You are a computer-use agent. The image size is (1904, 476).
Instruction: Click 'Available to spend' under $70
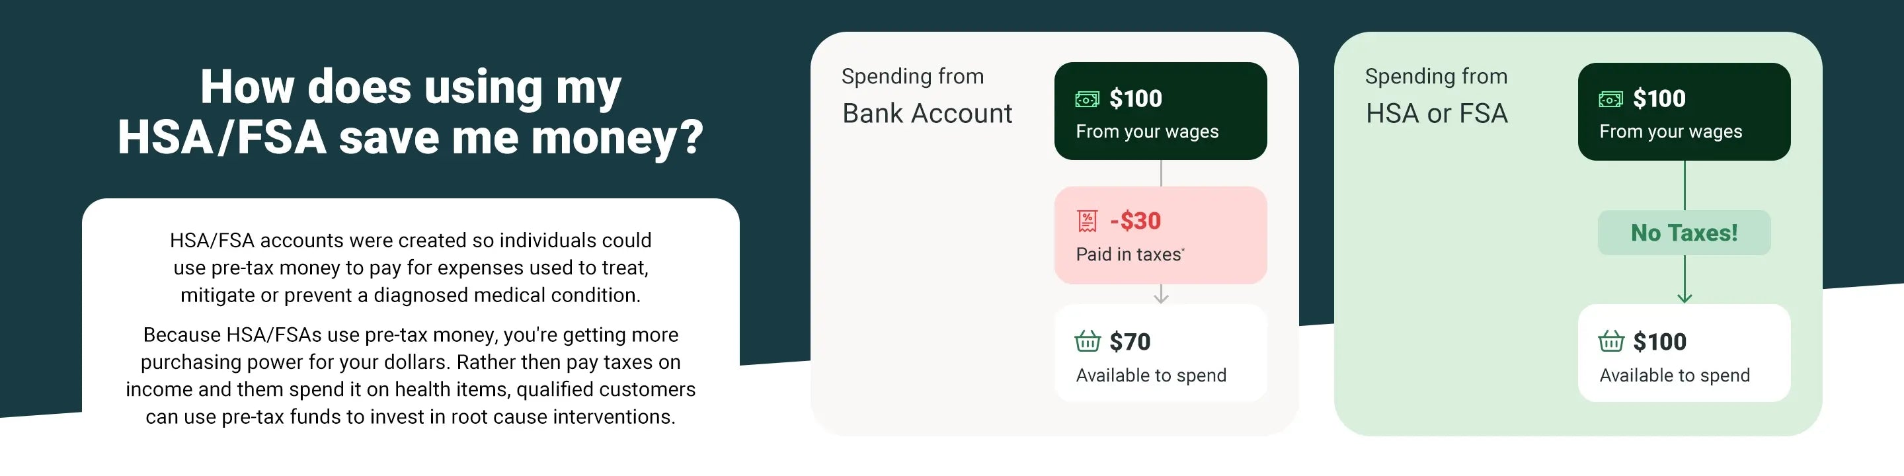point(1151,376)
